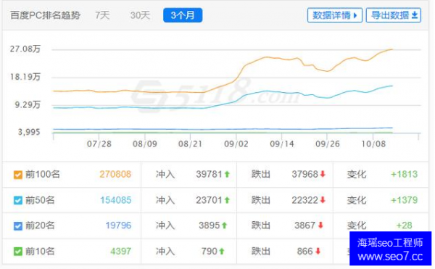Toggle the 前20名 checkbox
435x269 pixels.
pyautogui.click(x=18, y=225)
